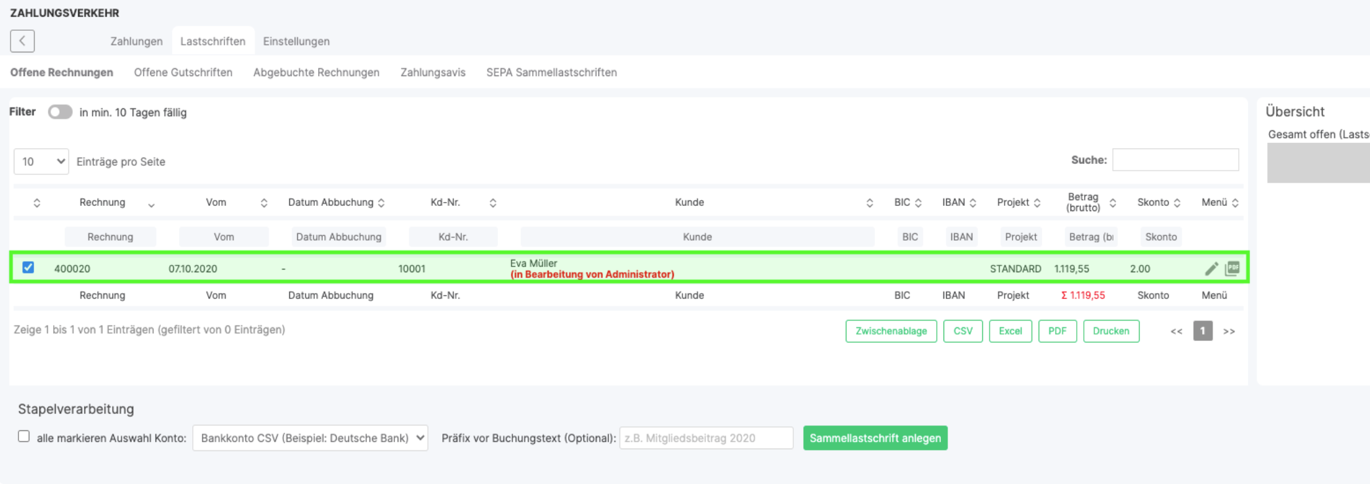Toggle the 'in min. 10 Tagen fällig' filter
The image size is (1370, 484).
[60, 112]
